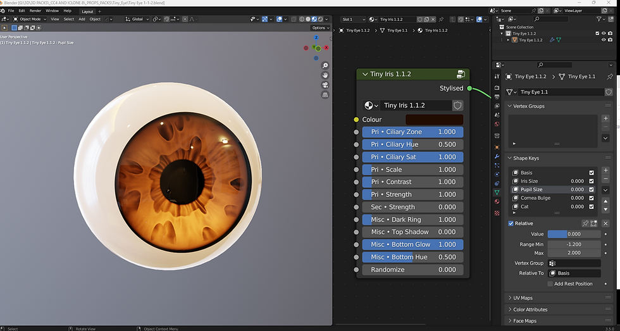Hide Tiny Eye 1.1.2 collection in viewport

click(x=604, y=34)
